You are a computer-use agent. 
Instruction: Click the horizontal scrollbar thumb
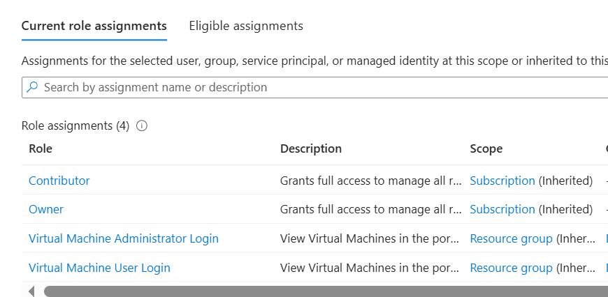pos(321,291)
